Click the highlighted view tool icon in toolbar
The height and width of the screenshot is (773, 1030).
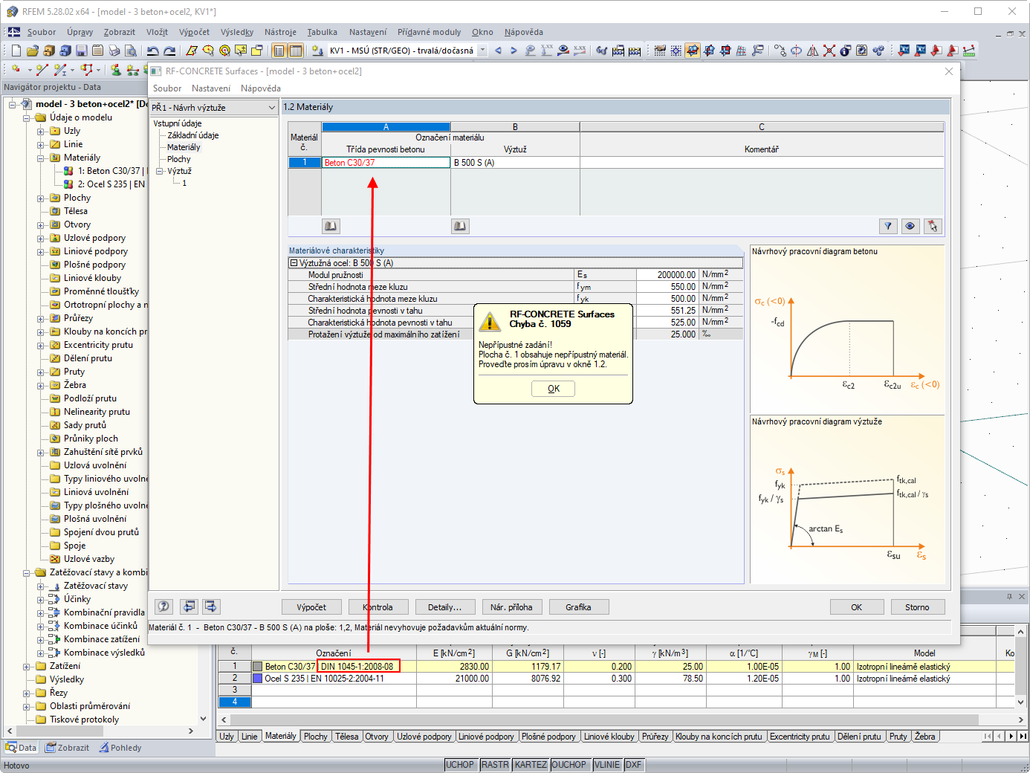pyautogui.click(x=693, y=51)
